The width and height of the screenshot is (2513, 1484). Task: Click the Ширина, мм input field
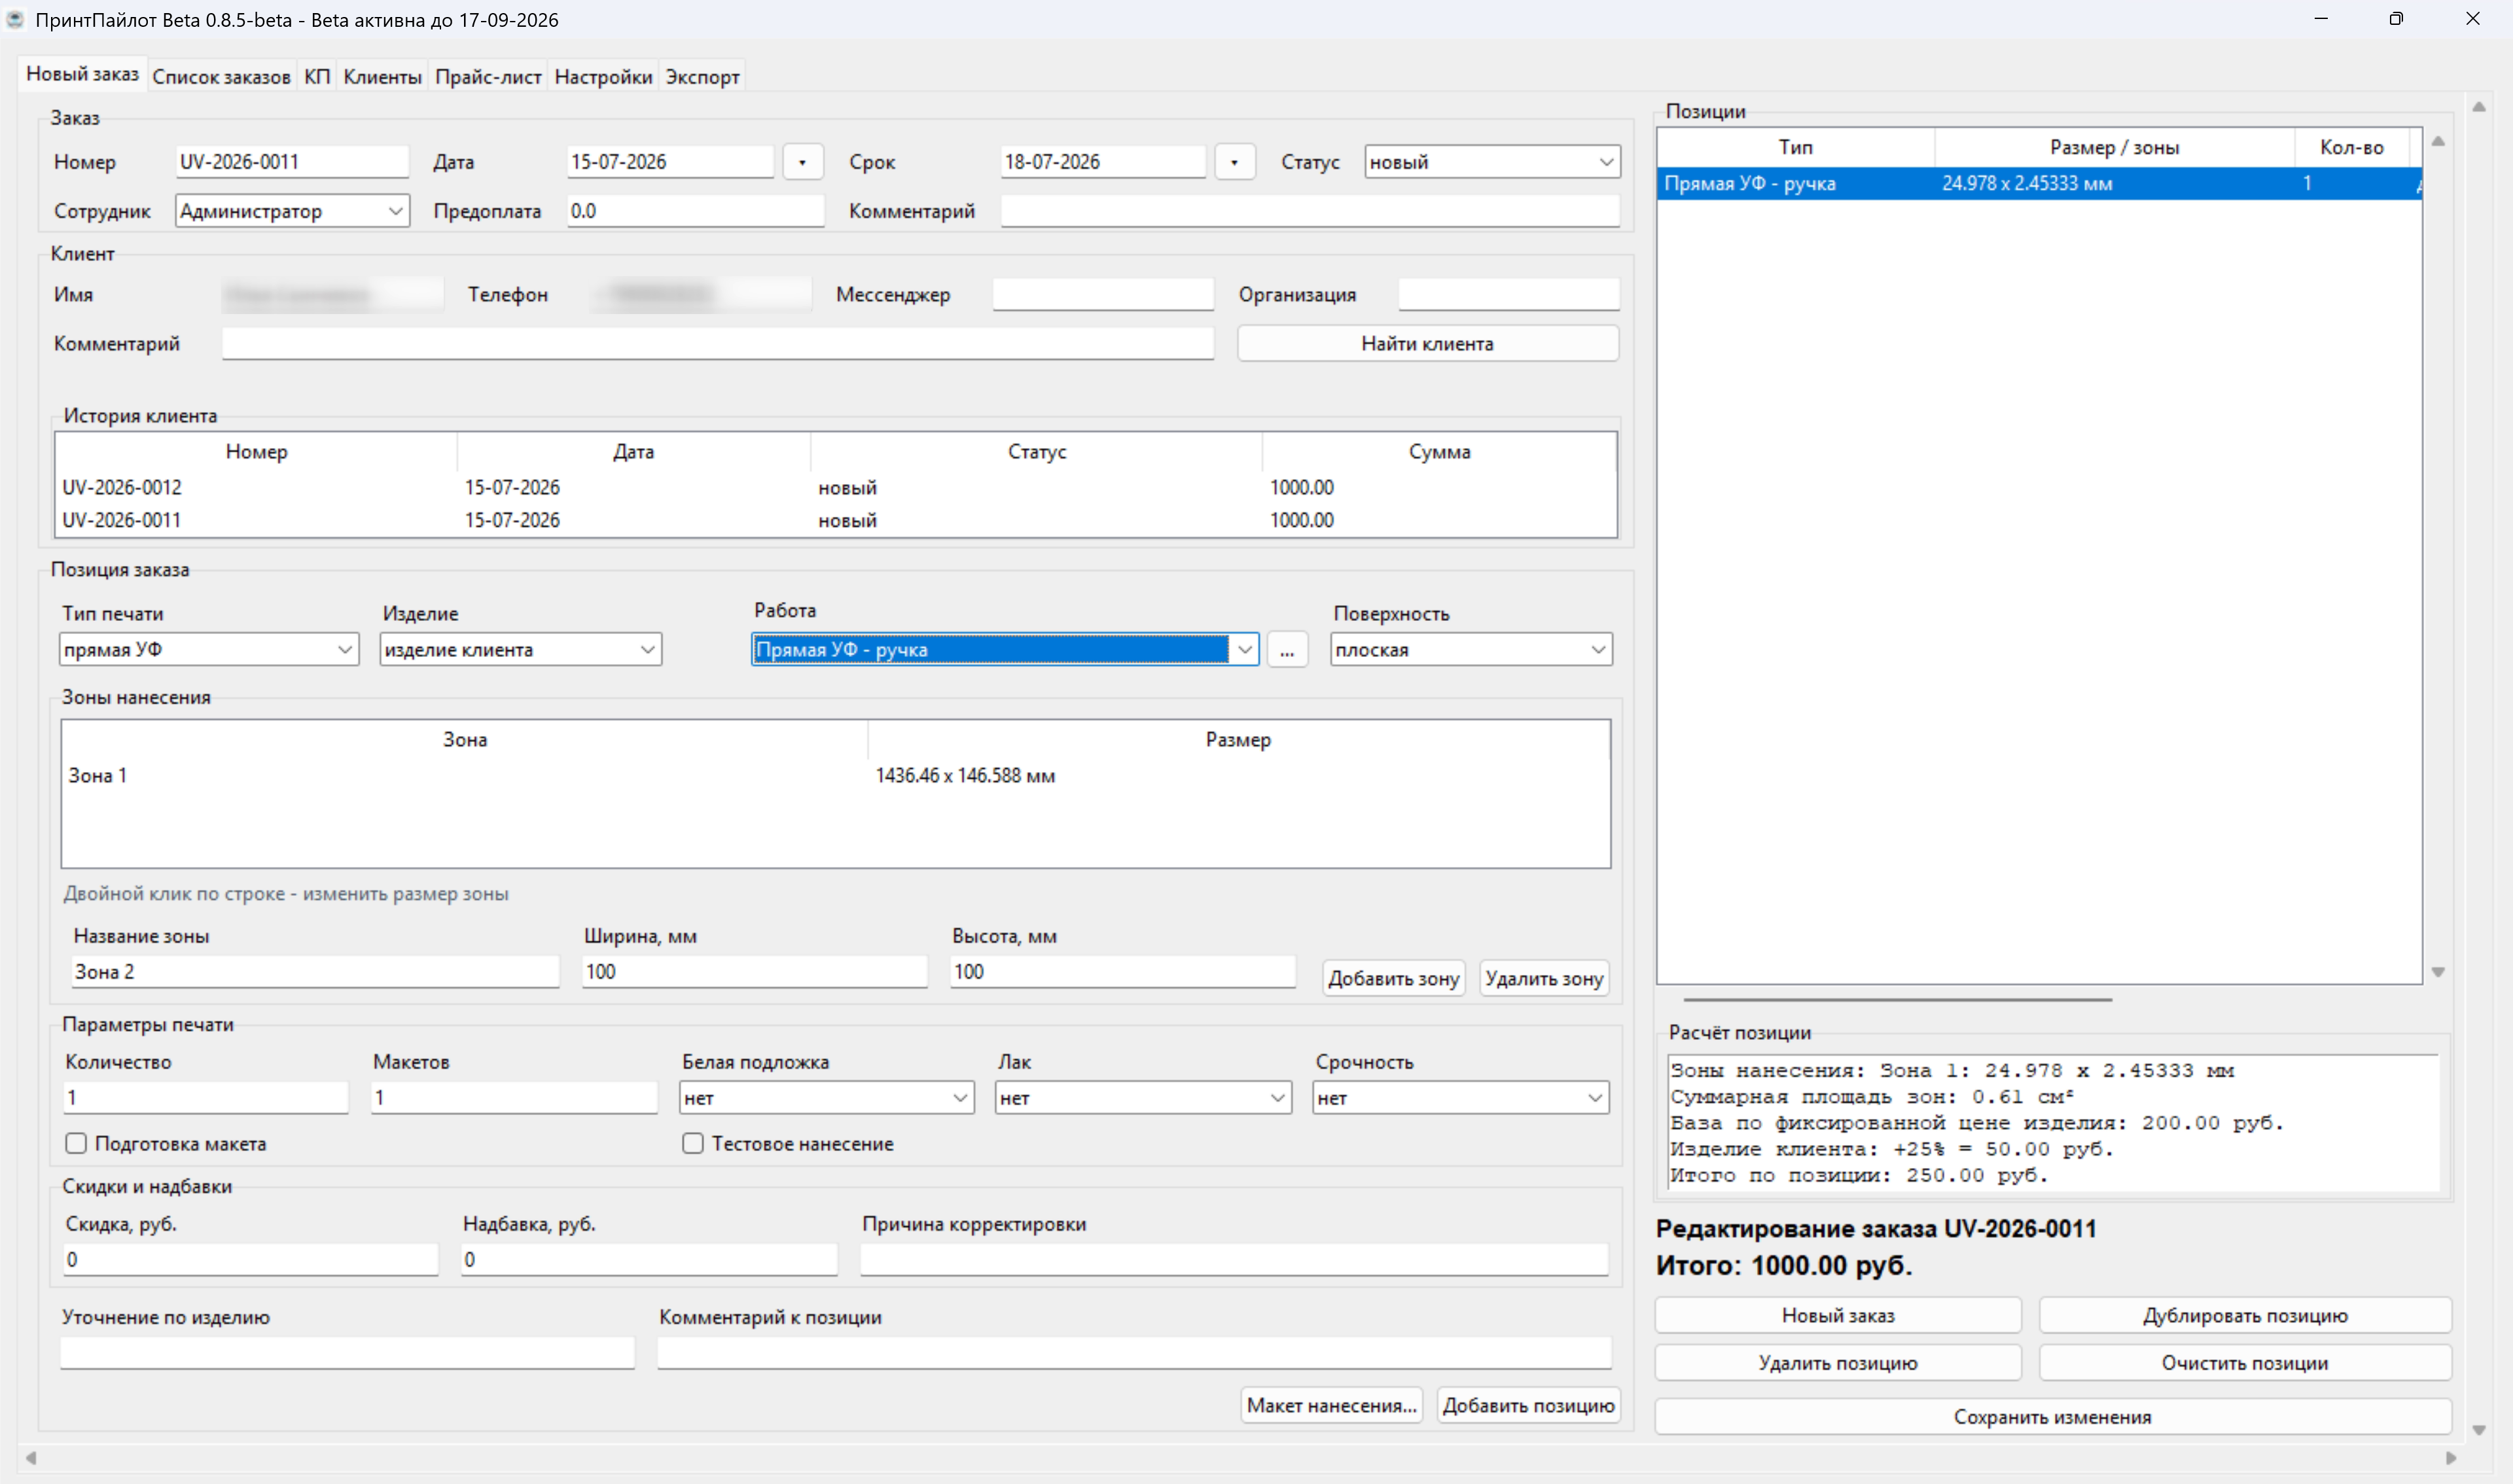pos(755,971)
